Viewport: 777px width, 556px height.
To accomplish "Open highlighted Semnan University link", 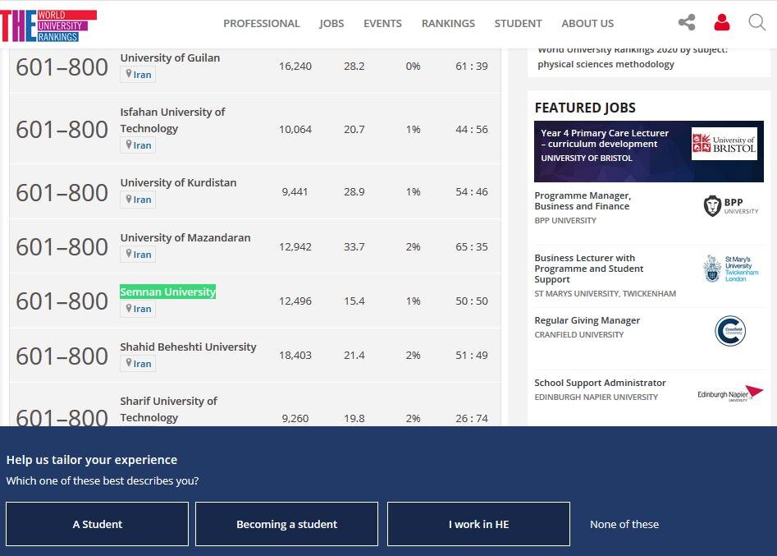I will click(x=167, y=292).
